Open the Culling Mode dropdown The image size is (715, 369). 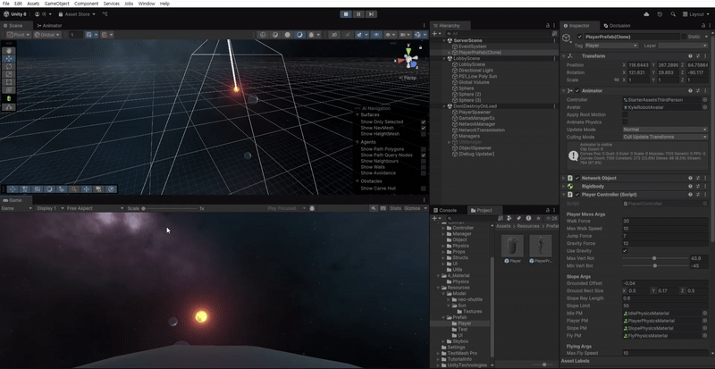665,136
